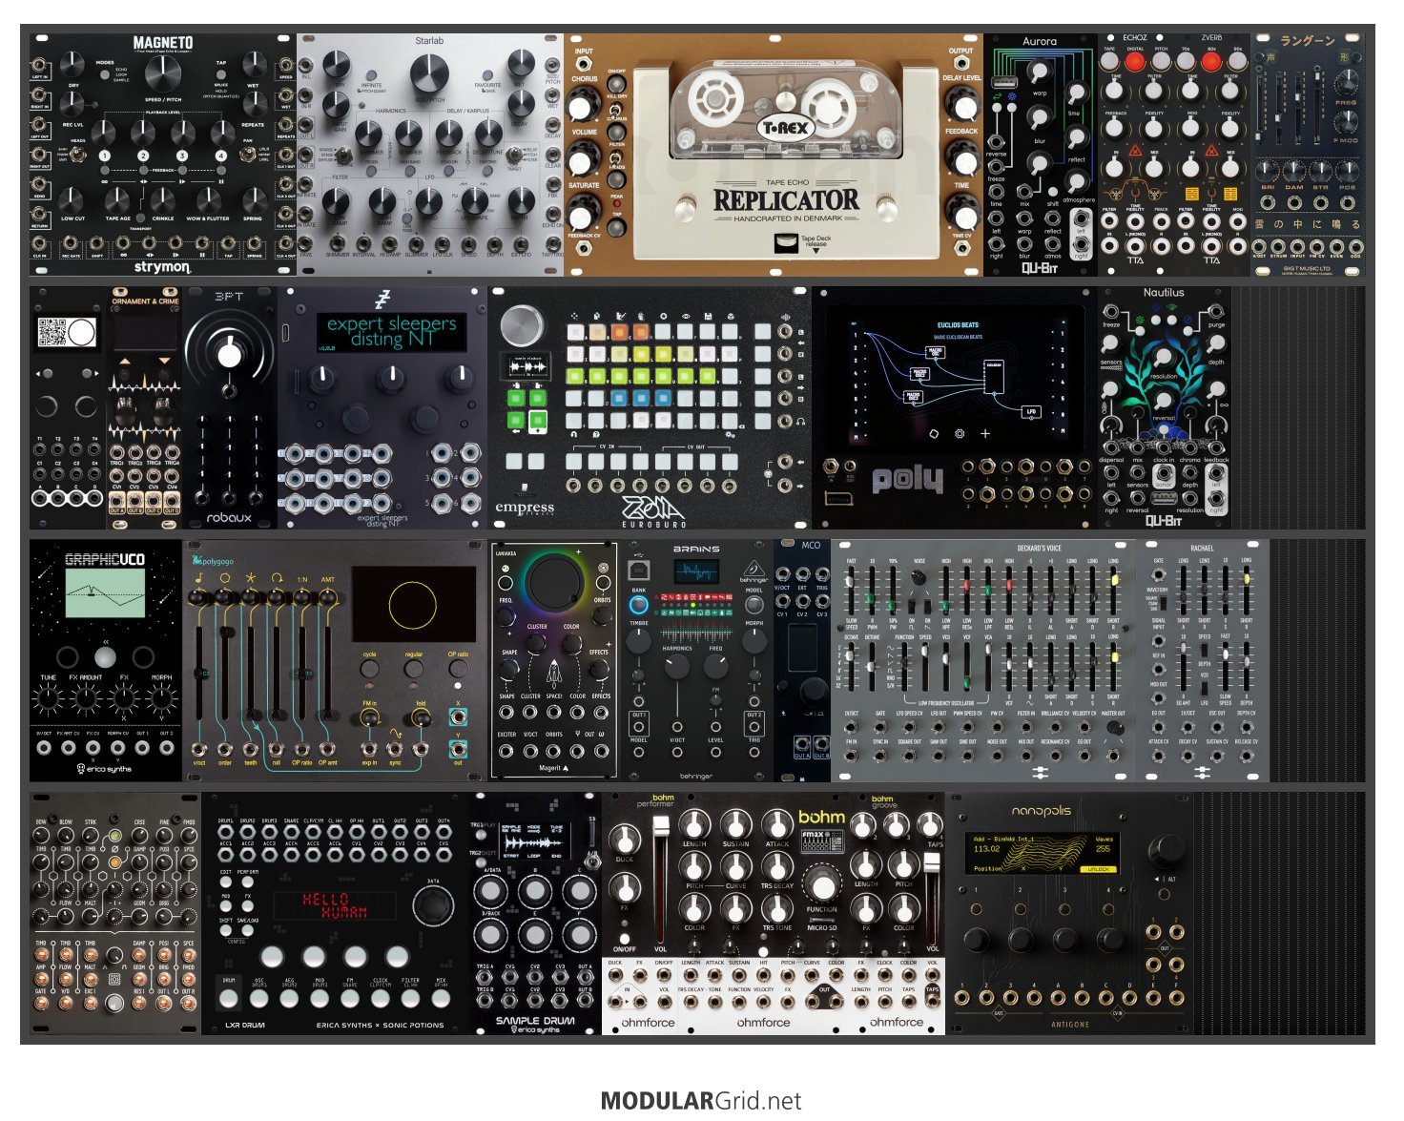Click the Qu-Bit logo on Aurora

[x=1040, y=268]
